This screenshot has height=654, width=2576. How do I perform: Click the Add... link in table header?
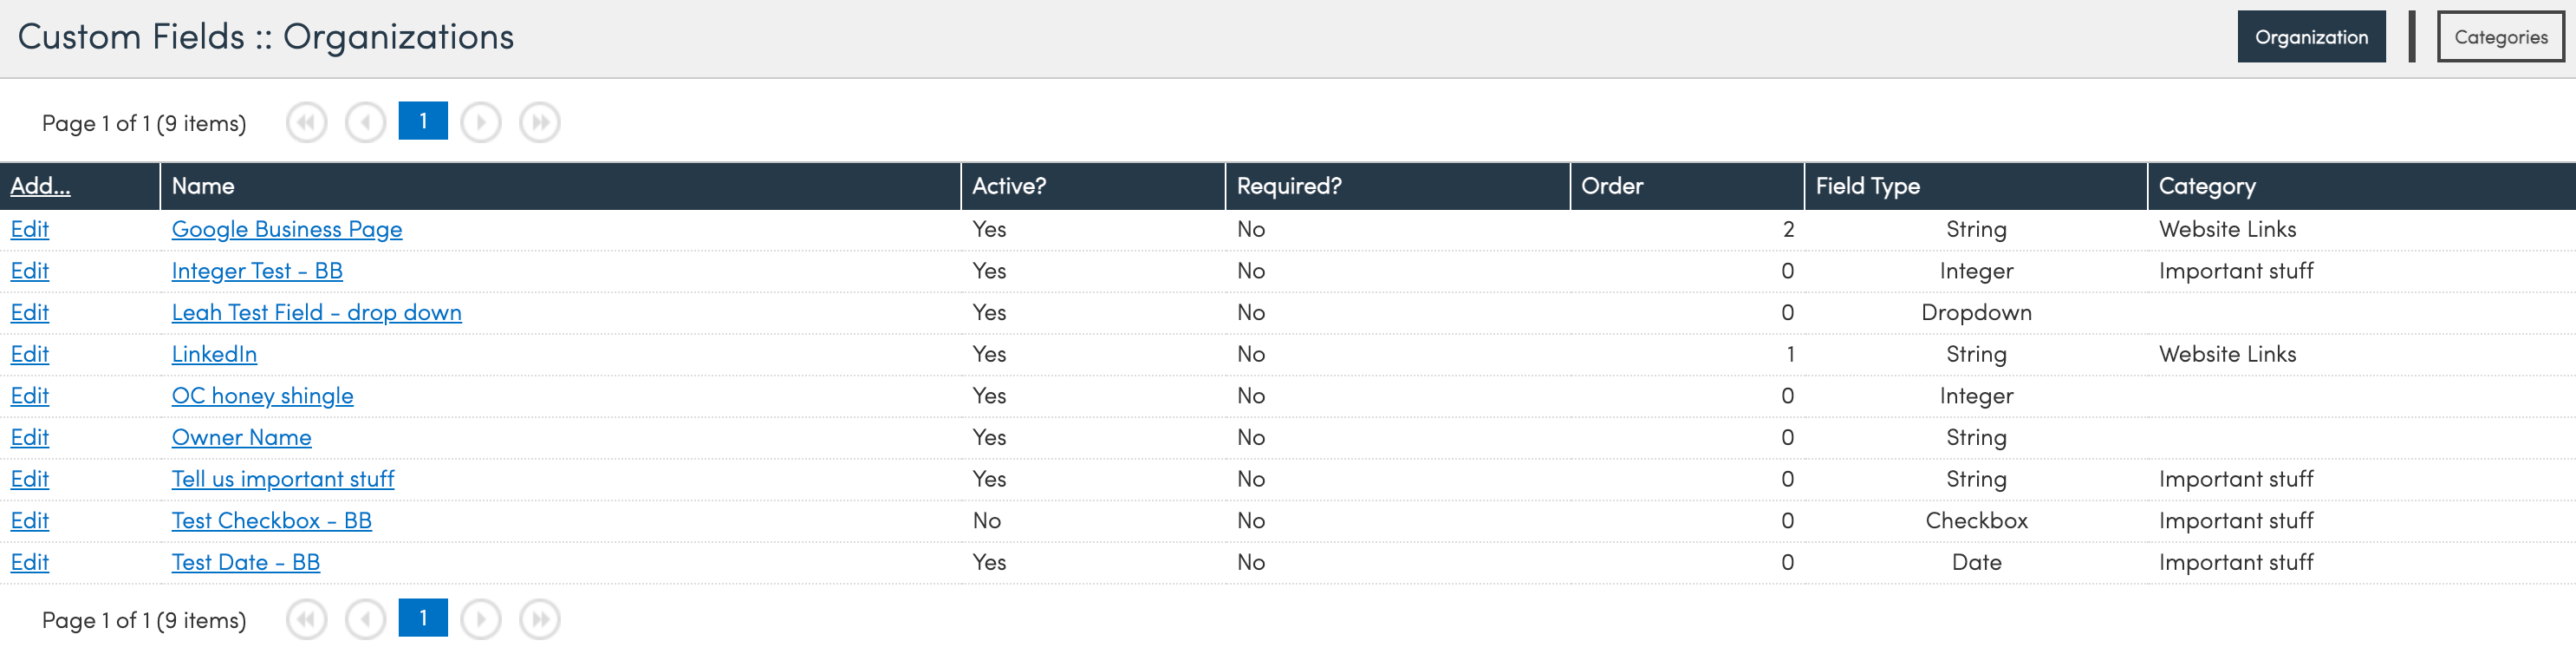(40, 186)
